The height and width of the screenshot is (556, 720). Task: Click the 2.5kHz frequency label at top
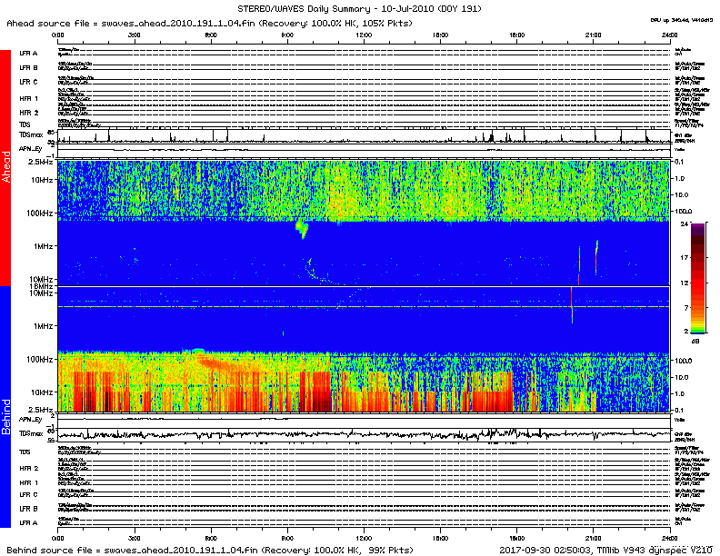40,161
